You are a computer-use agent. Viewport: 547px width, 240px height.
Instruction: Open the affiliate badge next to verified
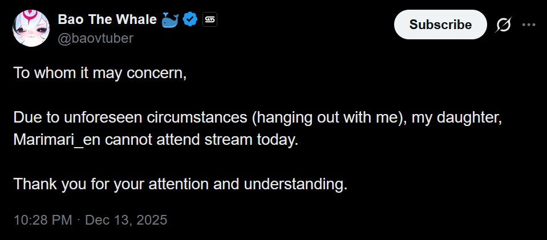tap(210, 19)
